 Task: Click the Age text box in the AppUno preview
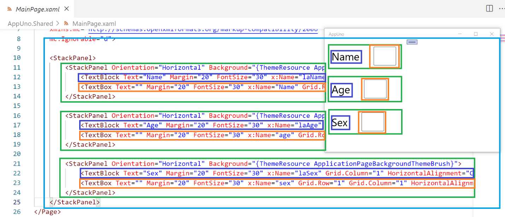point(375,89)
